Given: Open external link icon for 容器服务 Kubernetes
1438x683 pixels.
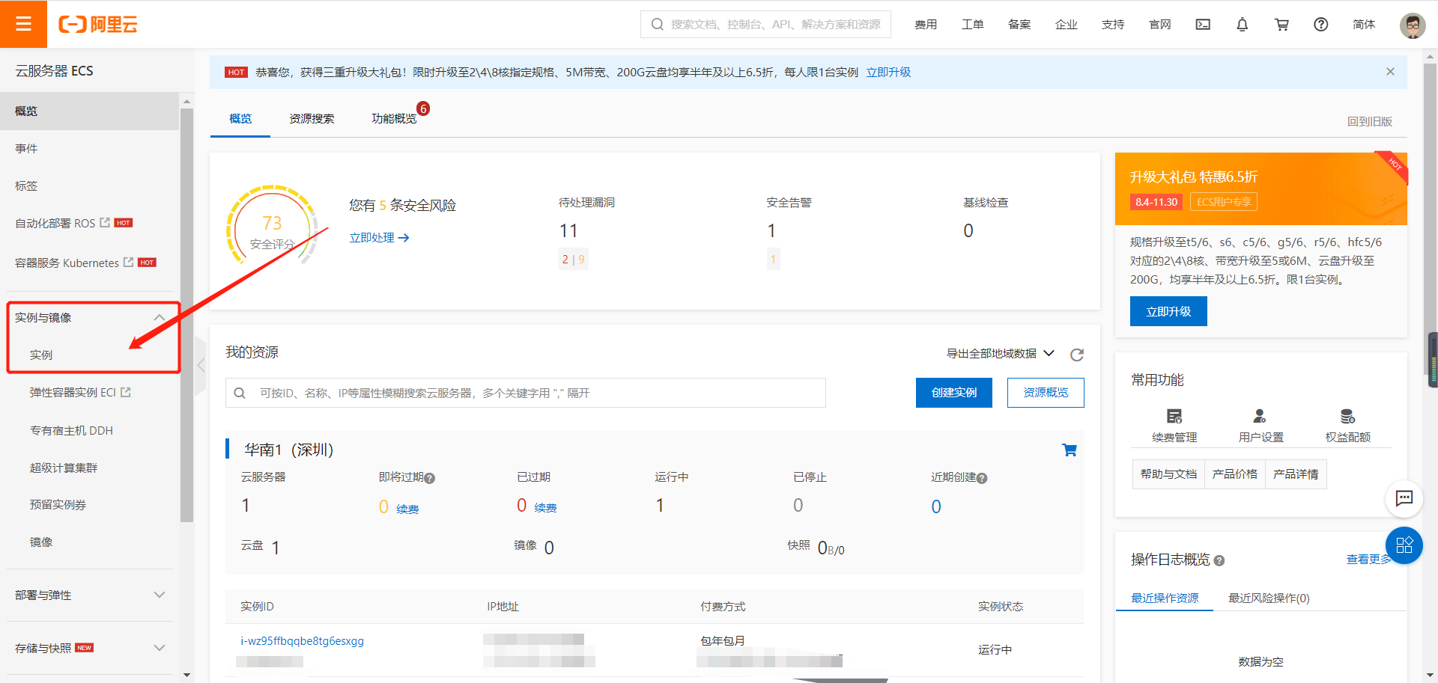Looking at the screenshot, I should (x=129, y=262).
